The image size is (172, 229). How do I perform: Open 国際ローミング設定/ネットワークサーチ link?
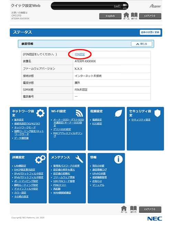(29, 133)
